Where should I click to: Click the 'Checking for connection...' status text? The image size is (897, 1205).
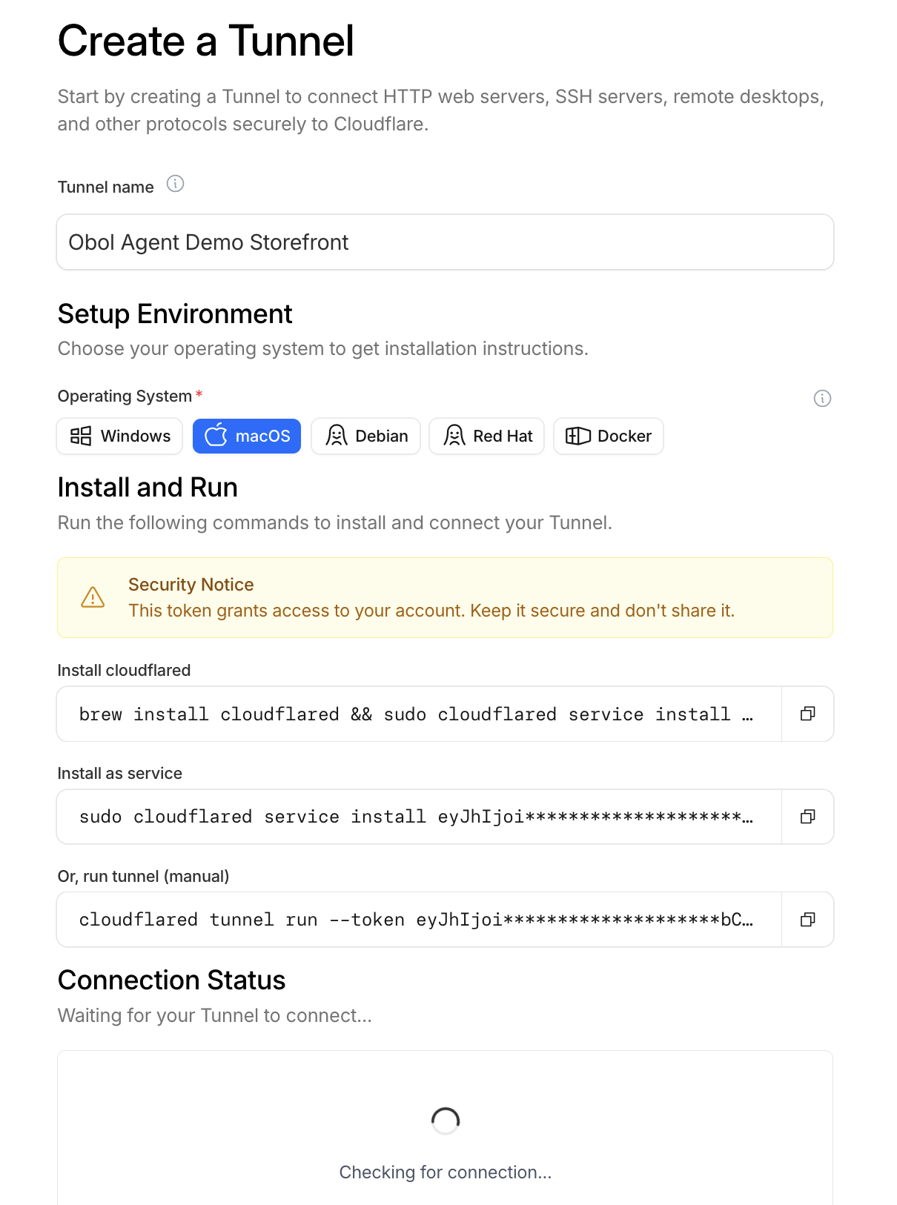click(446, 1172)
